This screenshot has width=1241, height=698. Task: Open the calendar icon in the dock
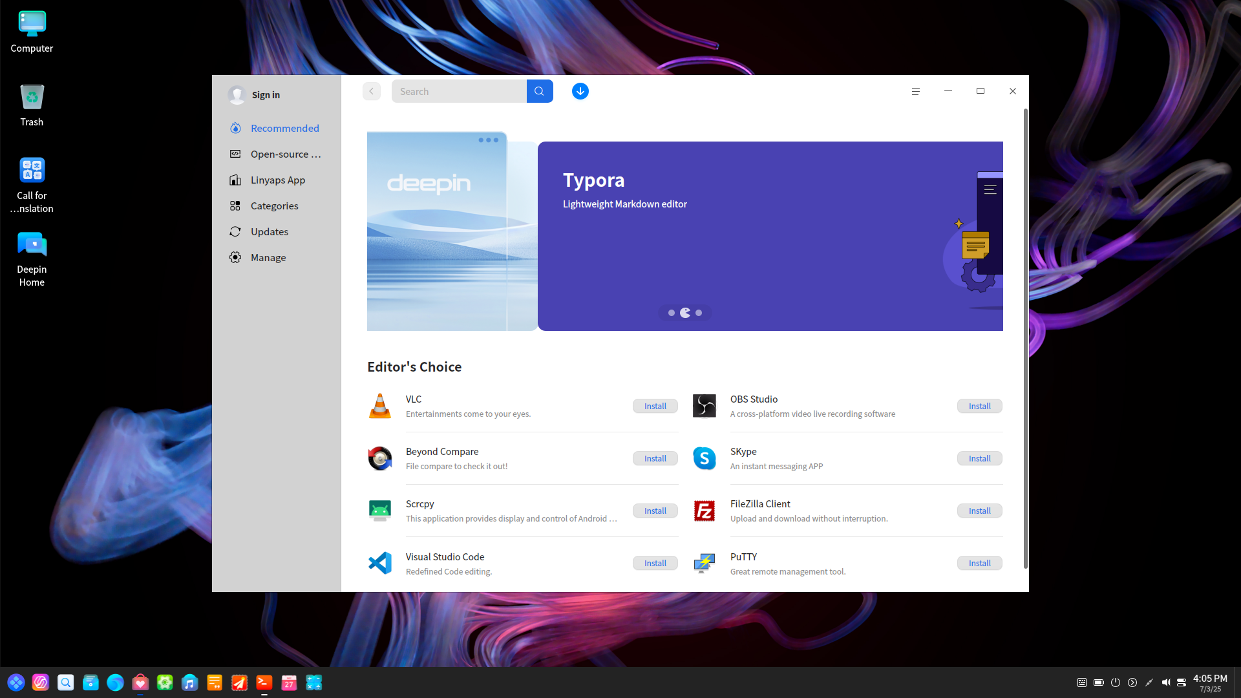(289, 682)
